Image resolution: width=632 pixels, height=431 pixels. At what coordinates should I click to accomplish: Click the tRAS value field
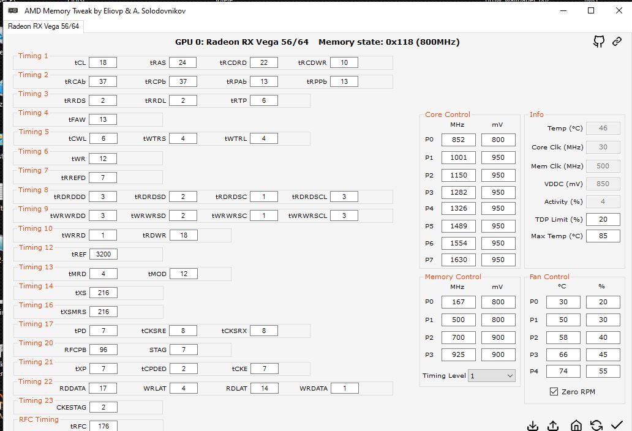[x=182, y=62]
